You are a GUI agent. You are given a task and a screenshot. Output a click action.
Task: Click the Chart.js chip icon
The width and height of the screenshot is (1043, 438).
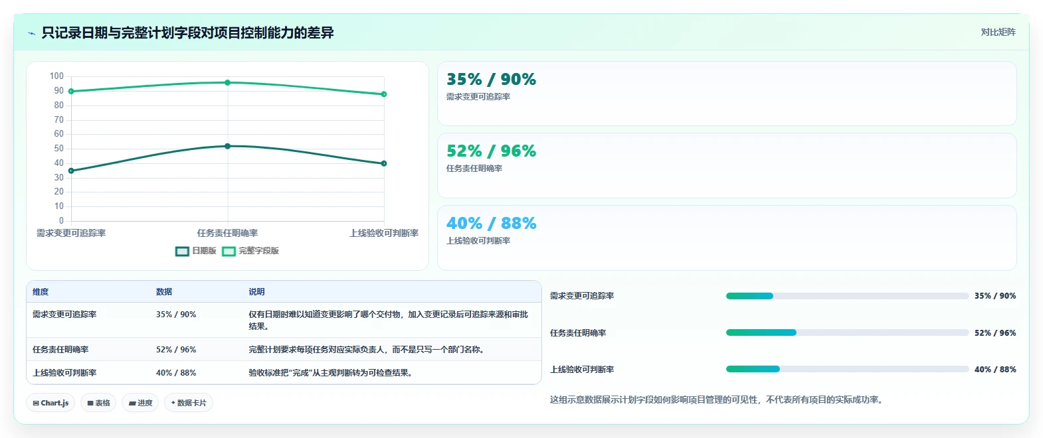[x=36, y=403]
